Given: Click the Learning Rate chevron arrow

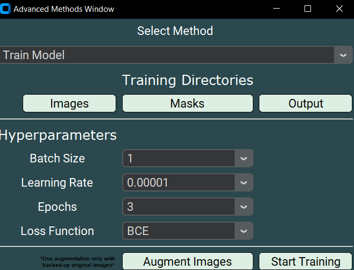Looking at the screenshot, I should (x=244, y=183).
